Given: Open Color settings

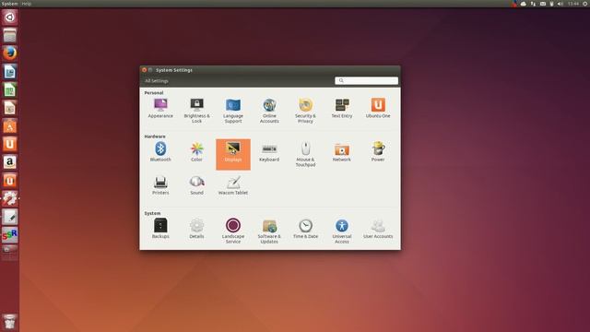Looking at the screenshot, I should pos(196,152).
